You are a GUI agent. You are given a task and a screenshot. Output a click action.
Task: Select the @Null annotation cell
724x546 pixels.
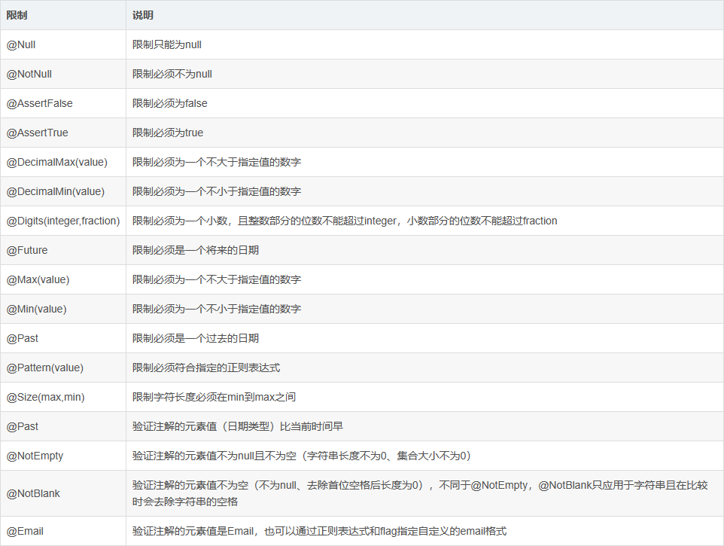tap(21, 44)
